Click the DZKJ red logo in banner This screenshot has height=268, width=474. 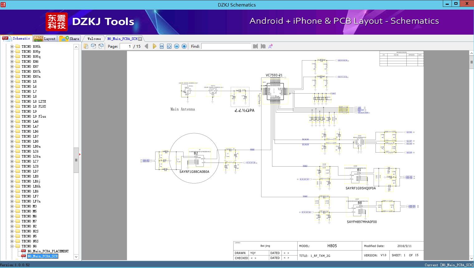[57, 22]
